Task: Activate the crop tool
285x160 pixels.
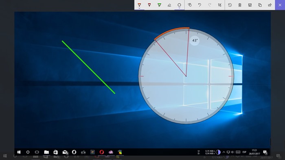Action: coord(220,5)
